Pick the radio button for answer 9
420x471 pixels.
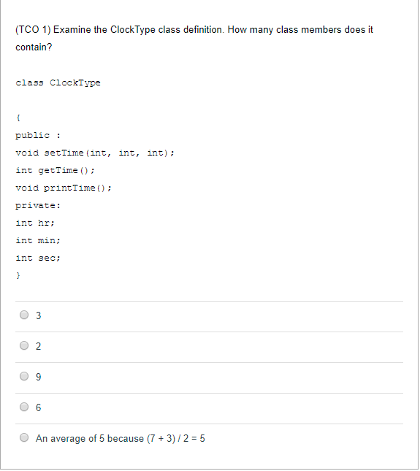click(x=24, y=376)
